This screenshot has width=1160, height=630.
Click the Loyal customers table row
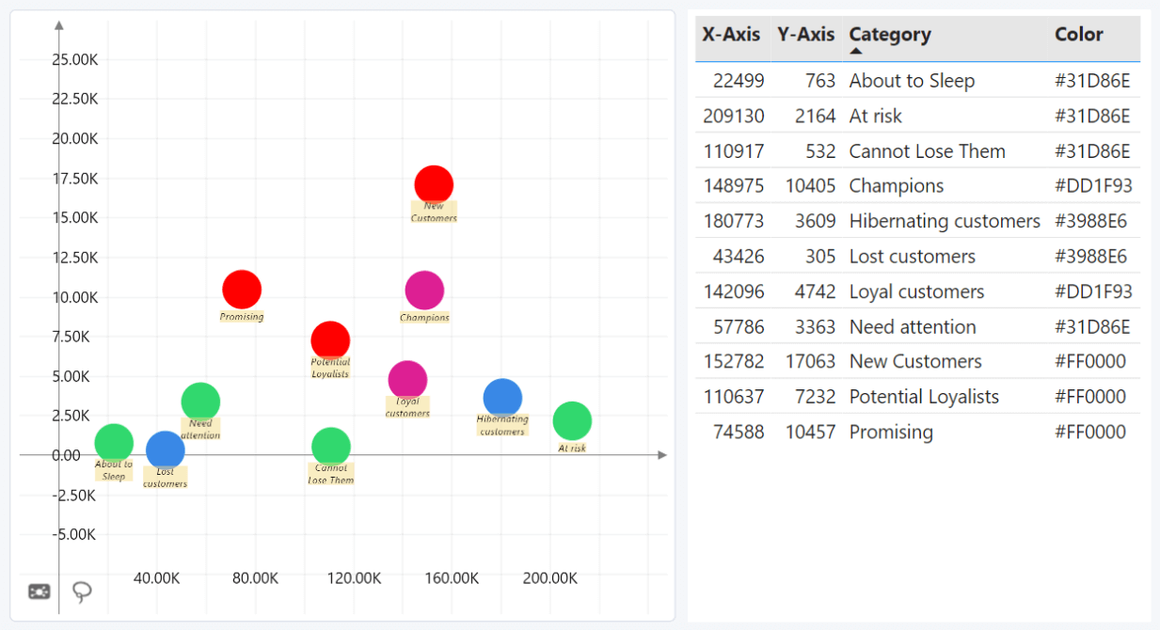pyautogui.click(x=915, y=291)
